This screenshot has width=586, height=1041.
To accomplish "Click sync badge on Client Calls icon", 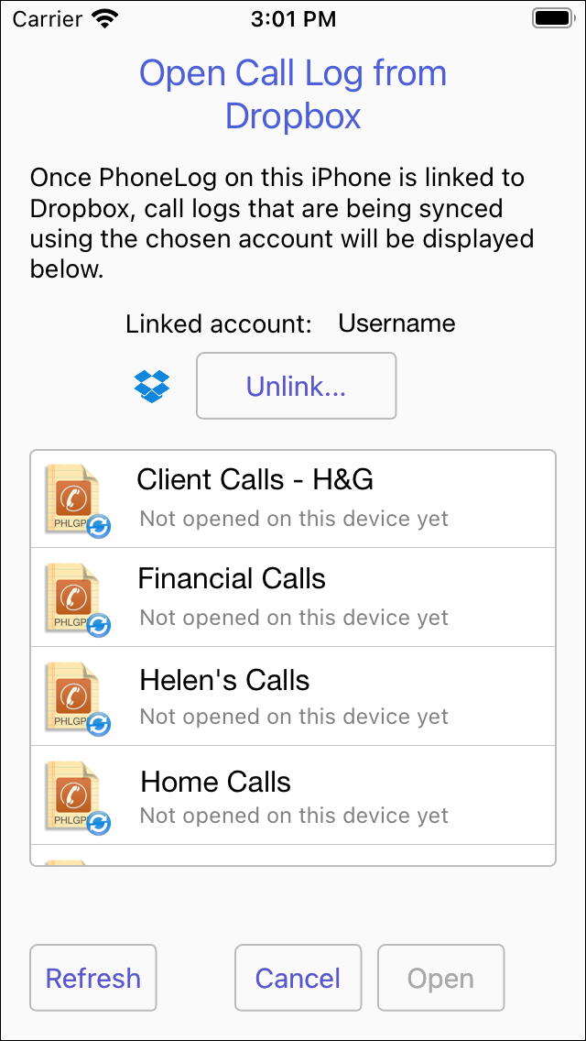I will [x=99, y=525].
